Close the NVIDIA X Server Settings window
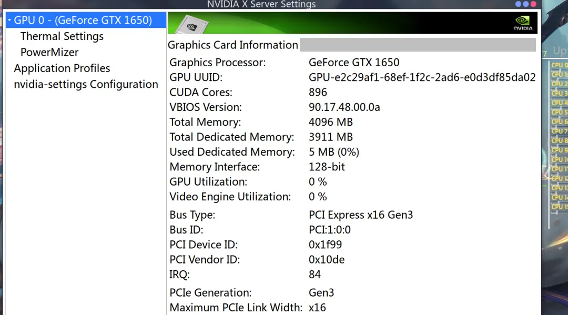The width and height of the screenshot is (568, 315). click(533, 4)
